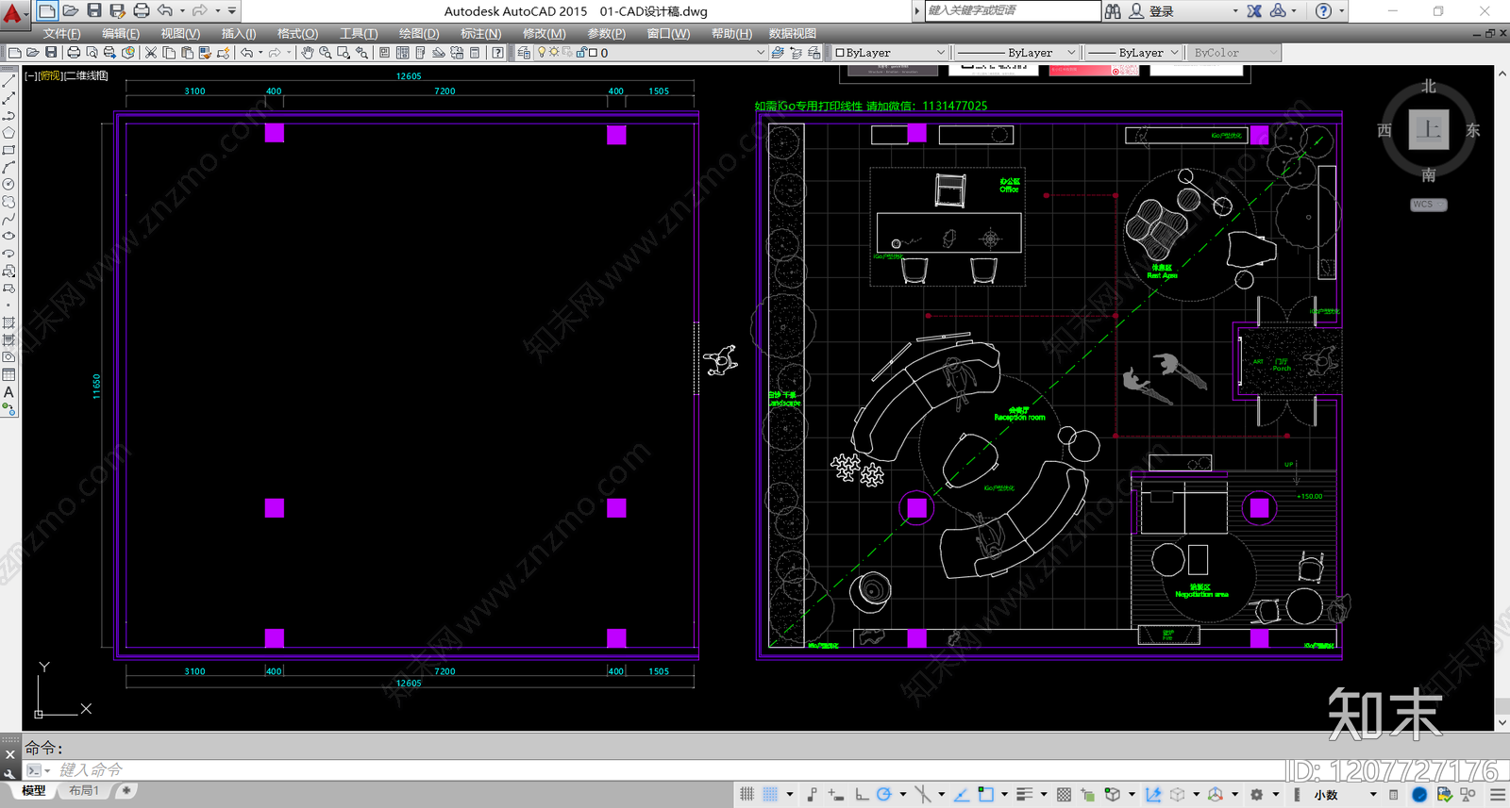Select the Table tool in draw toolbar
Viewport: 1510px width, 808px height.
[x=8, y=374]
